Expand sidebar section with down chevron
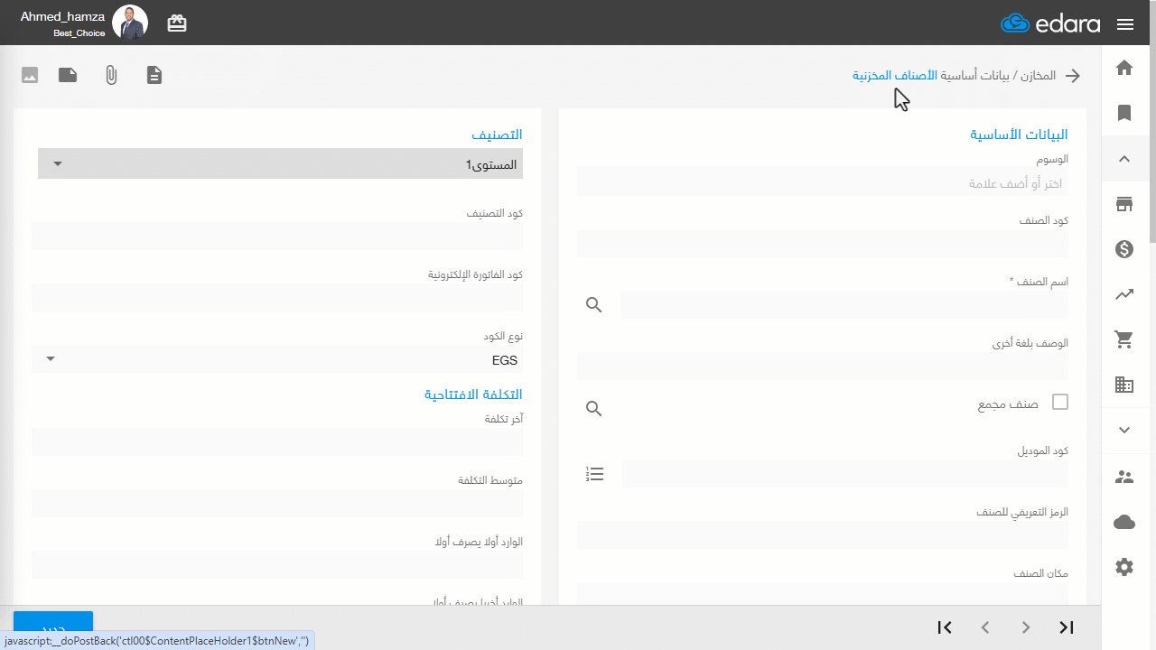This screenshot has width=1156, height=650. click(1124, 430)
